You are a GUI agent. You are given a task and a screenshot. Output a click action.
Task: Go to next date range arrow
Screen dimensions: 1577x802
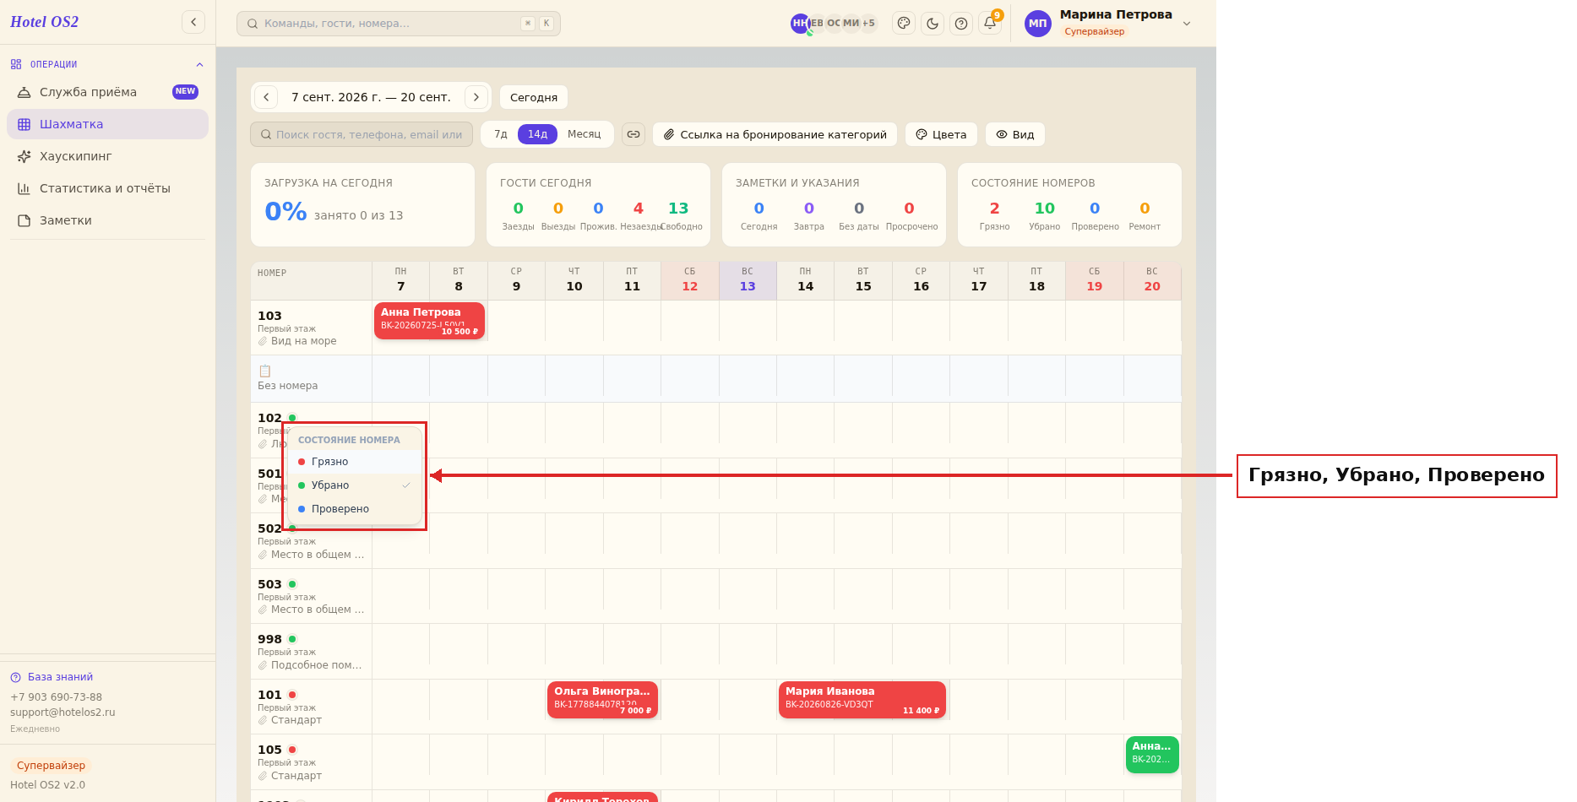pyautogui.click(x=476, y=97)
